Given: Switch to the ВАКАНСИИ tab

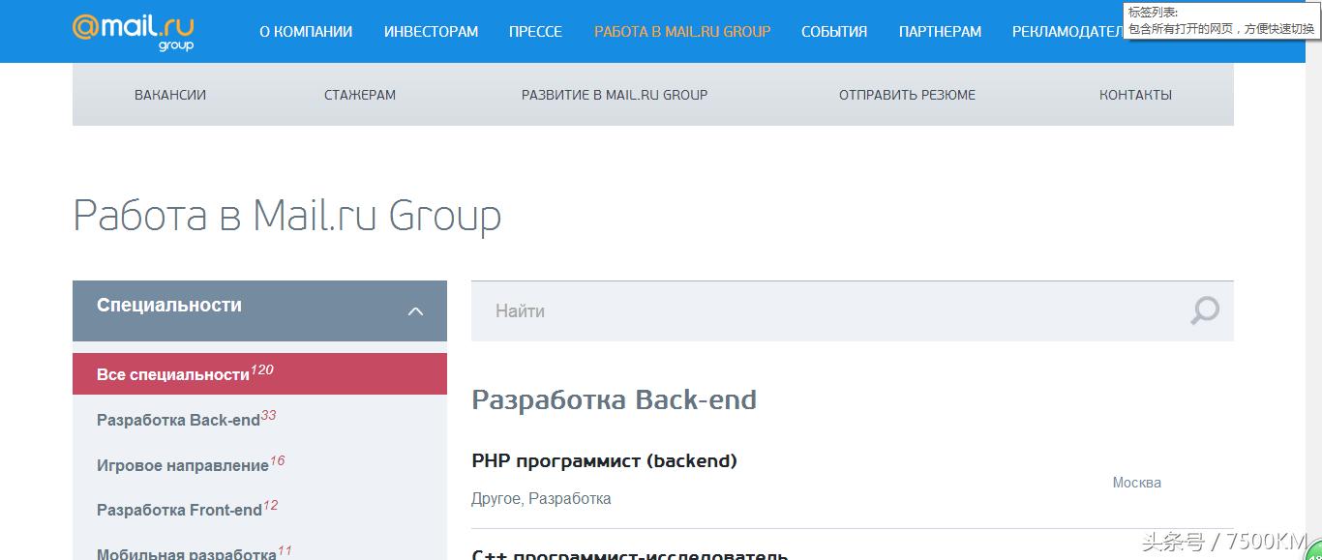Looking at the screenshot, I should [x=170, y=95].
